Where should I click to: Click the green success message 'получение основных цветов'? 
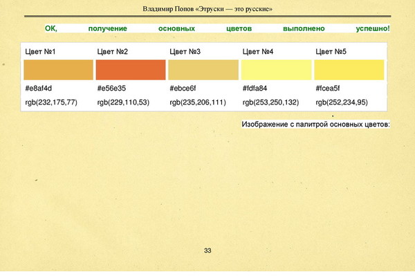[170, 28]
